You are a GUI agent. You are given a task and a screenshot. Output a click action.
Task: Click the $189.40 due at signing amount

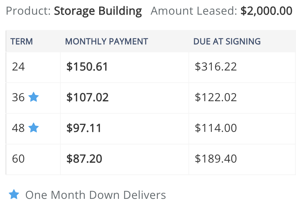216,159
